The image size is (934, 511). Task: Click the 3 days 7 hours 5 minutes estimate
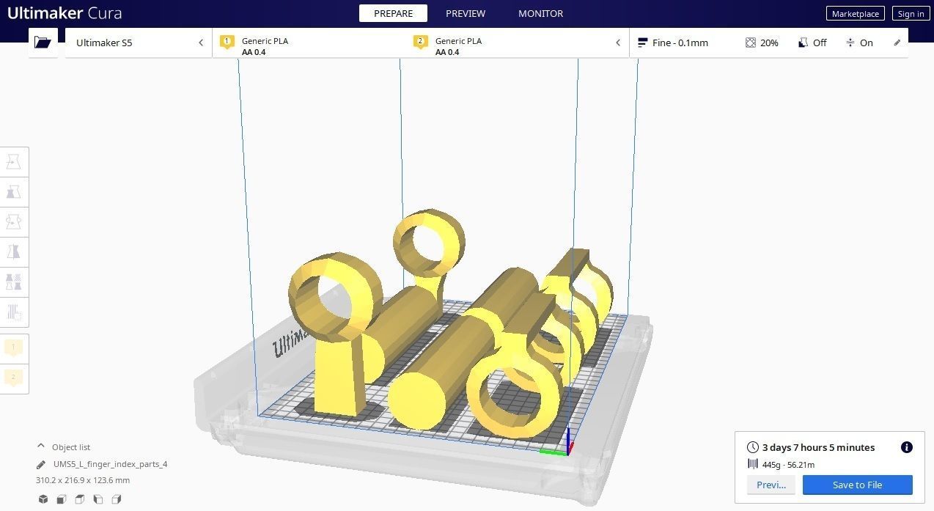click(818, 447)
